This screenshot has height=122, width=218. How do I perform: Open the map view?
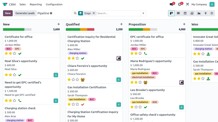[206, 13]
